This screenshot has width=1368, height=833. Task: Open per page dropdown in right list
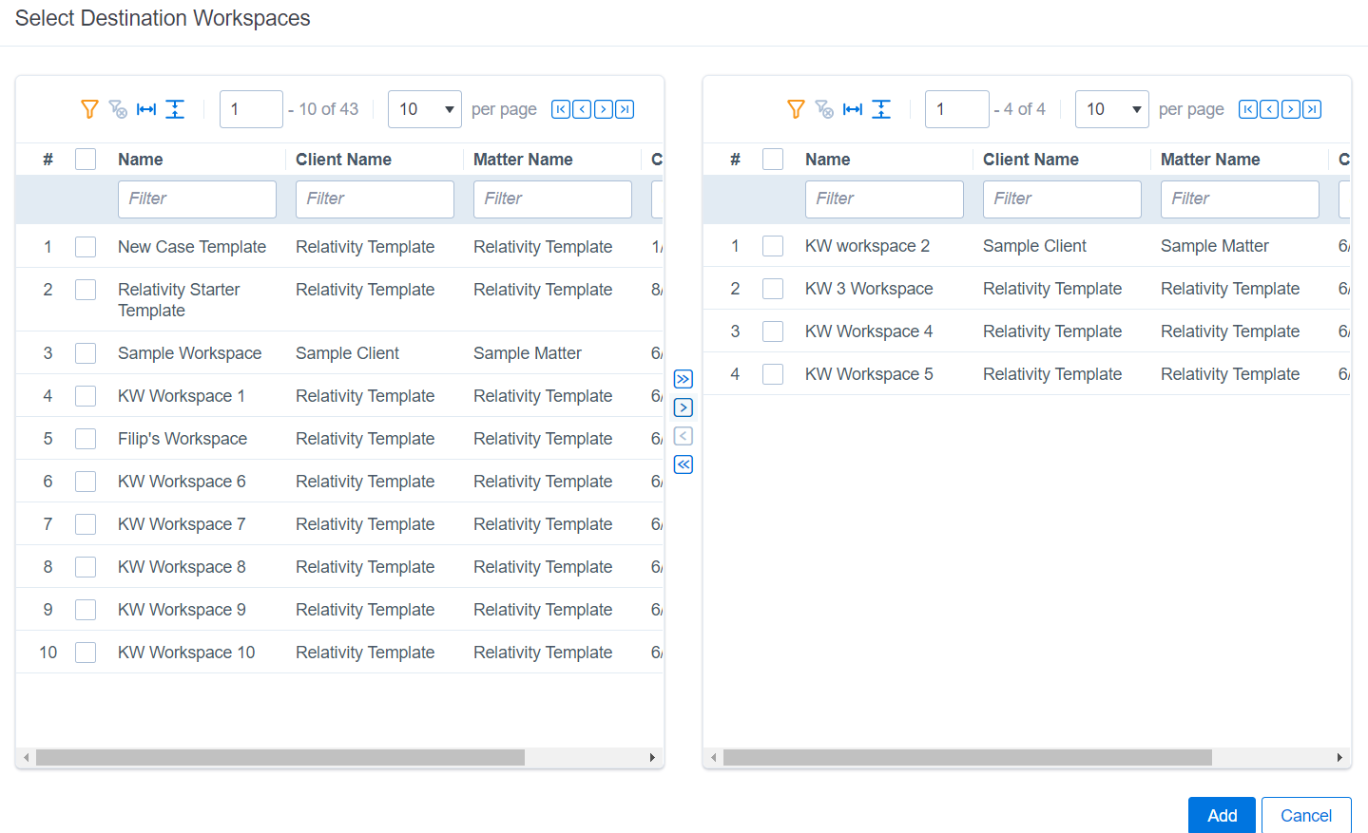(1112, 109)
